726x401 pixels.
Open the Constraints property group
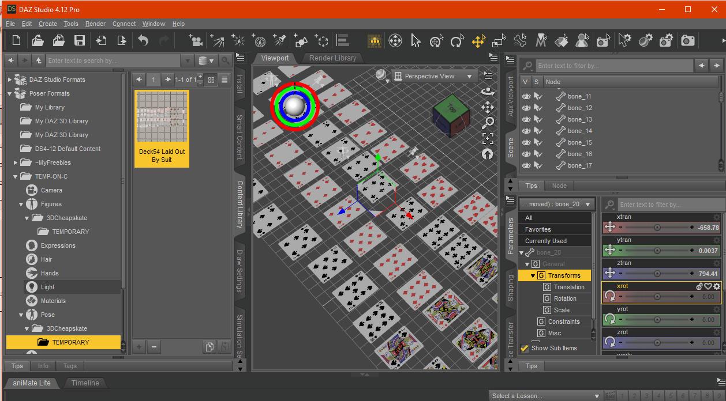(x=563, y=321)
